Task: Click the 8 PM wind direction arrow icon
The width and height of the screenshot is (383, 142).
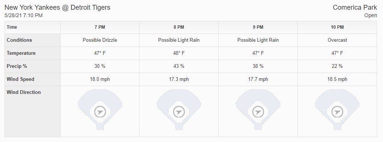Action: coord(179,112)
